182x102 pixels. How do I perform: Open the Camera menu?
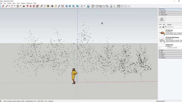point(9,3)
